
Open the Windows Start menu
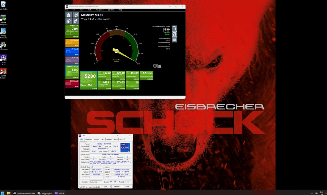coord(2,193)
